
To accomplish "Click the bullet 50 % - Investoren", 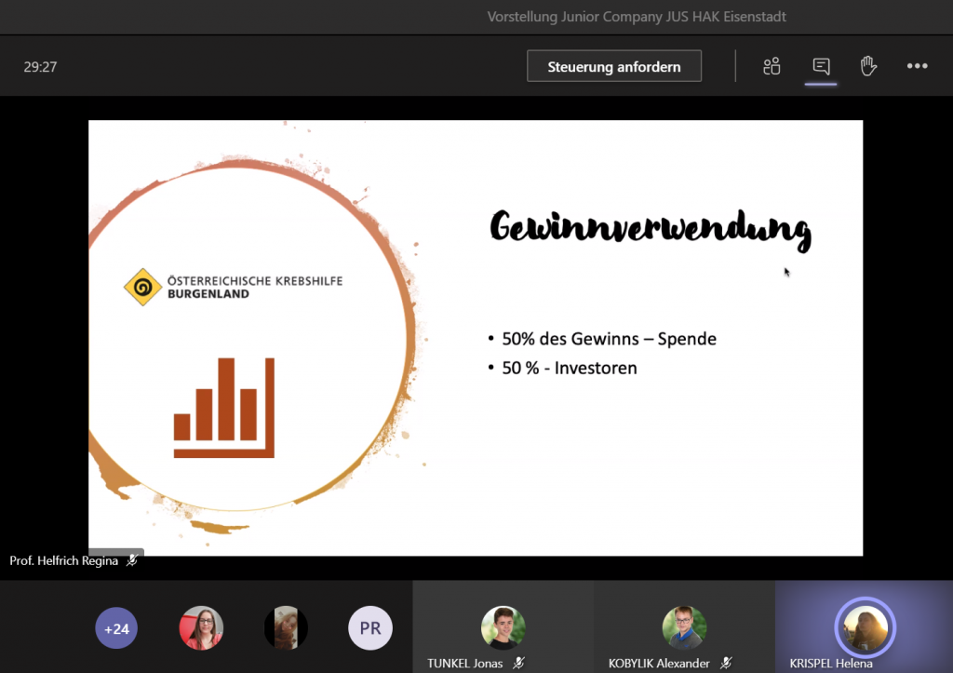I will click(570, 368).
